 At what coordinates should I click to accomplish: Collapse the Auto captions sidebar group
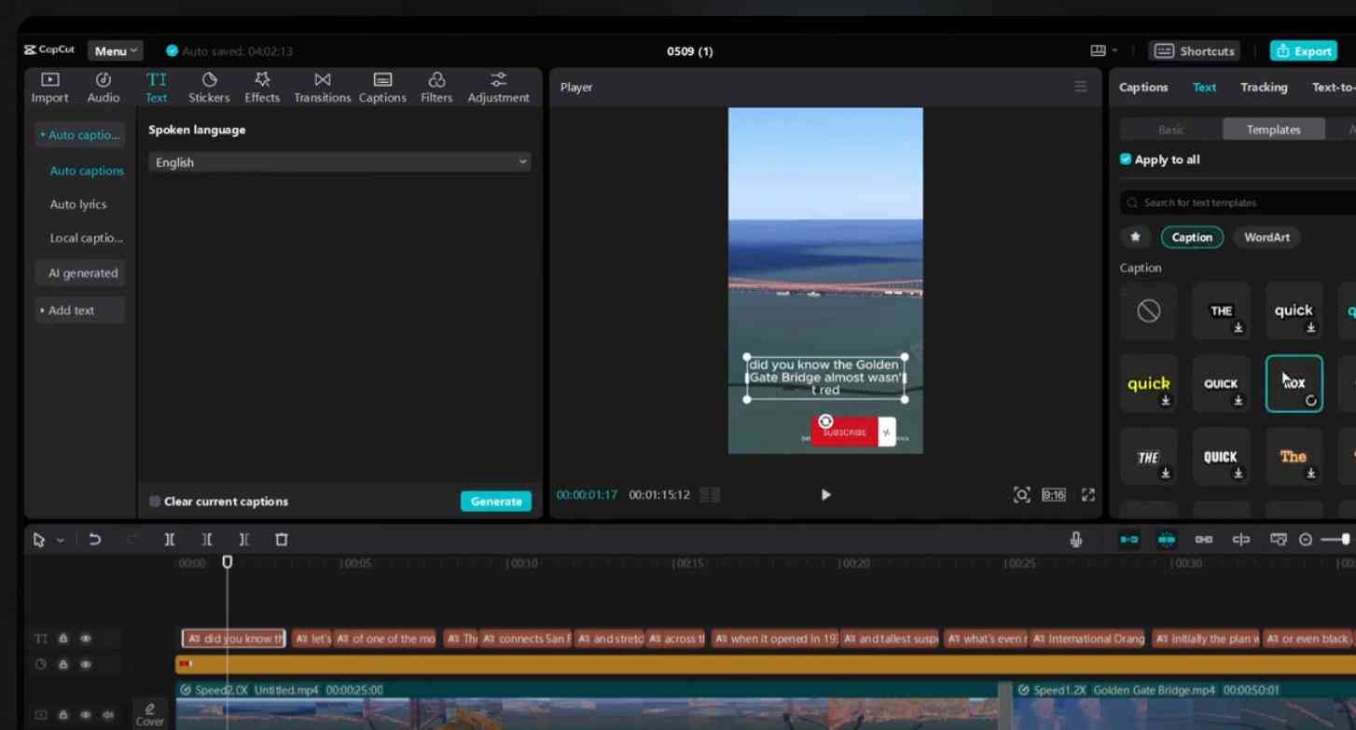[x=80, y=135]
